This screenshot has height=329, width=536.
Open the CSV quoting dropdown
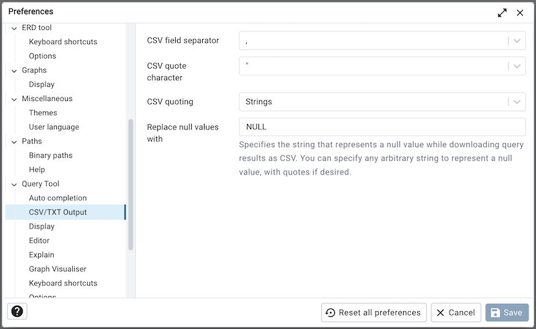coord(516,102)
